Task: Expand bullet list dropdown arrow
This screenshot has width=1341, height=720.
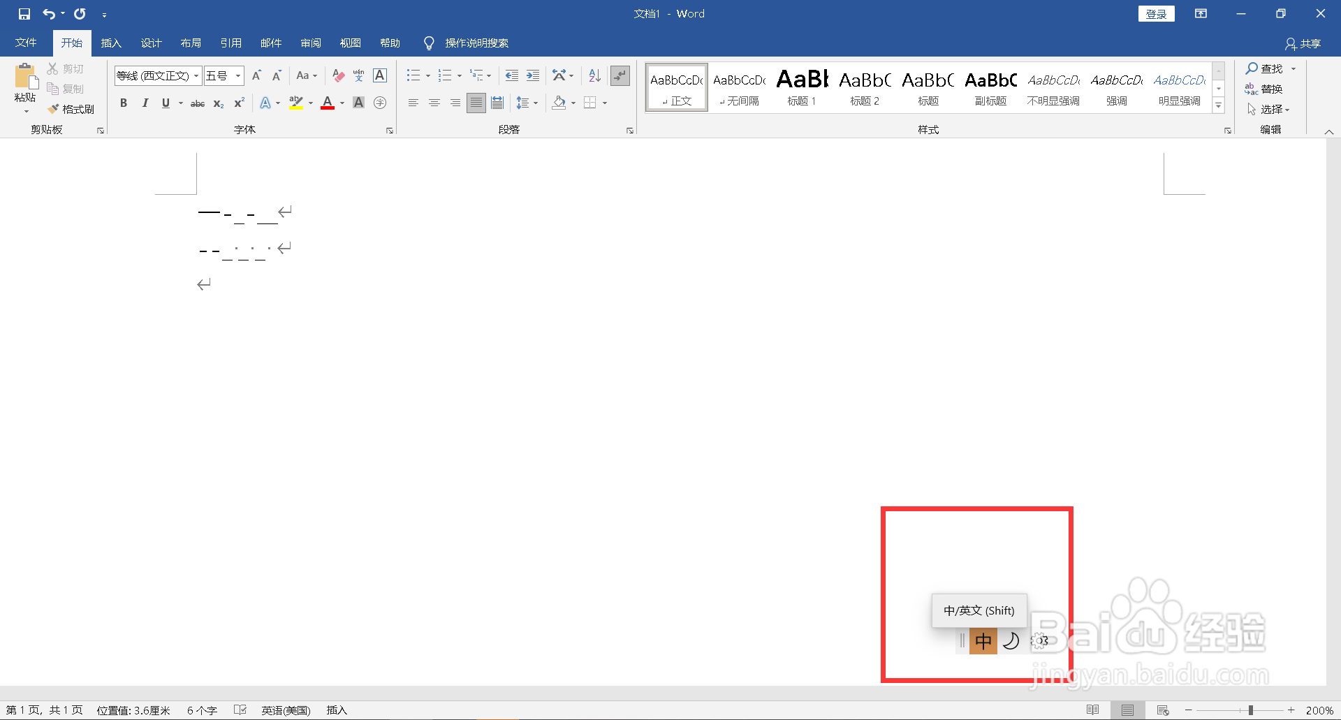Action: (x=428, y=75)
